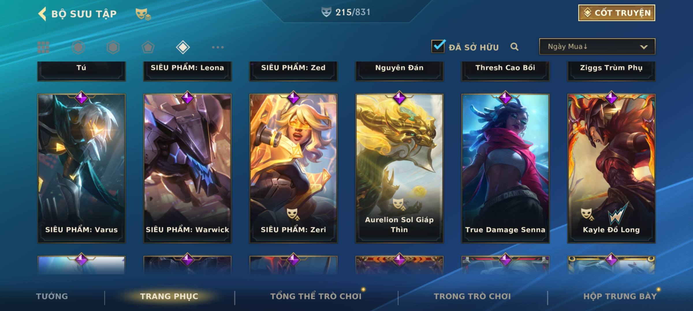Select the diamond rarity filter icon
This screenshot has width=693, height=311.
pos(183,47)
